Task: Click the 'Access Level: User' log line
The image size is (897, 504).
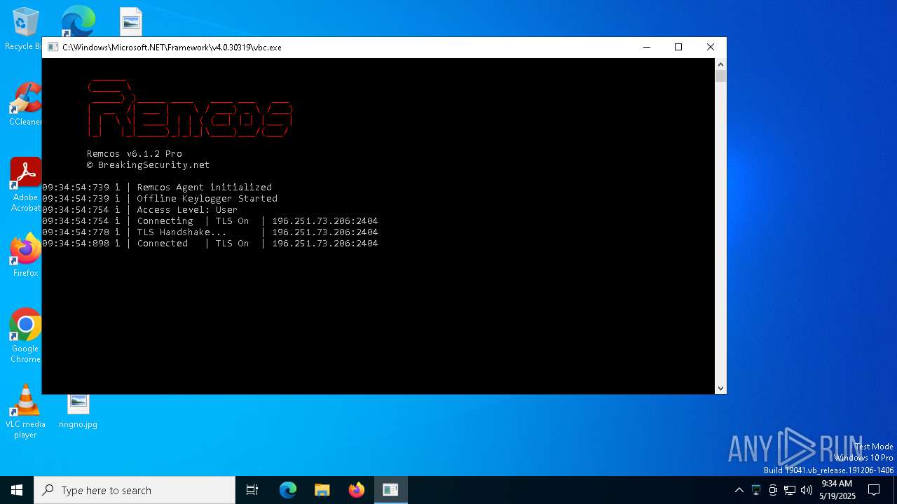Action: [x=140, y=210]
